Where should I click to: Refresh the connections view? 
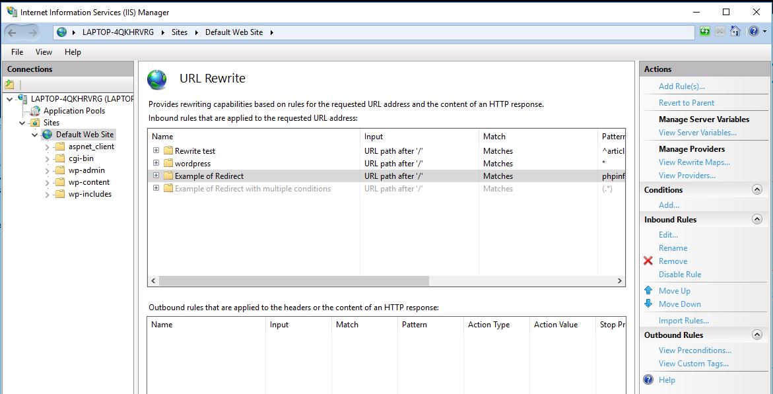click(705, 32)
